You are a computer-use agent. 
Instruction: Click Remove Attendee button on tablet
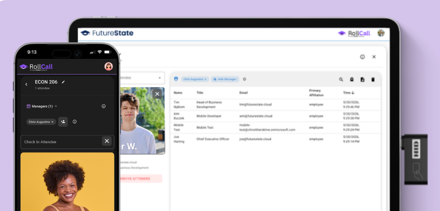click(141, 179)
